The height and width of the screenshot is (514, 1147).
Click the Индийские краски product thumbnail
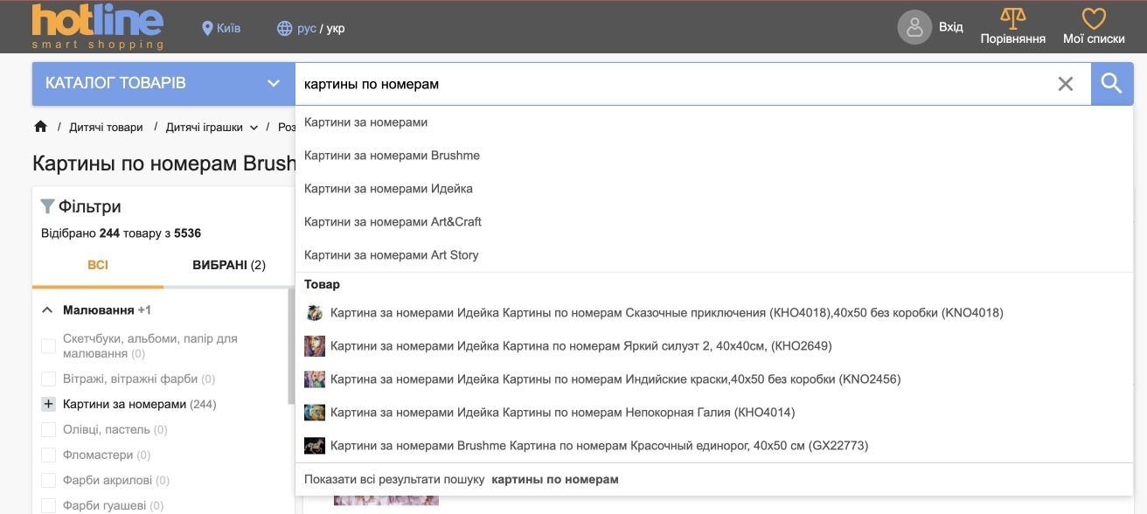coord(315,379)
